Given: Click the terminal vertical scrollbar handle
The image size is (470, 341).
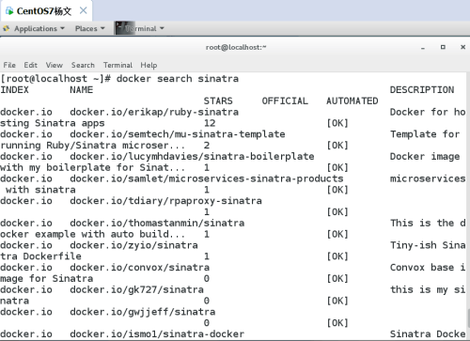Looking at the screenshot, I should pyautogui.click(x=468, y=318).
